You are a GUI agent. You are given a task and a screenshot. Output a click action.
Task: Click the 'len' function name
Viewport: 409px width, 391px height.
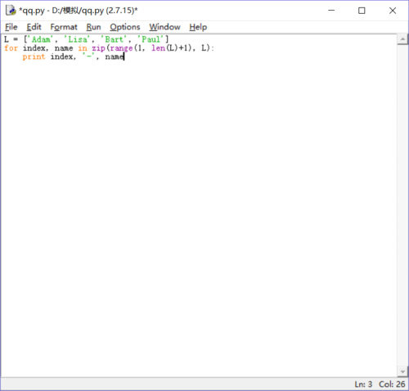point(158,48)
